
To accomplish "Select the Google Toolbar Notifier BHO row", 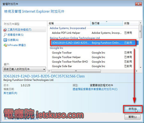I will click(x=93, y=62).
